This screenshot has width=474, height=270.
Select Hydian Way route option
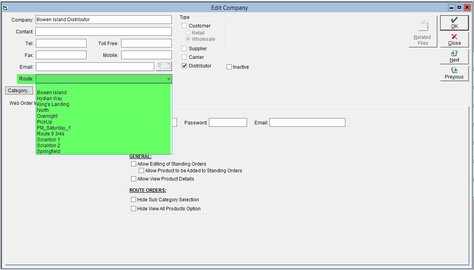(104, 99)
